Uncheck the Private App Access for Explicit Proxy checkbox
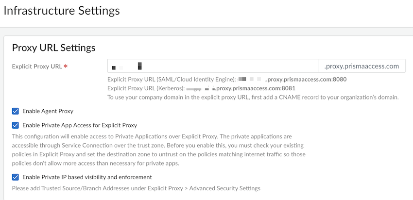This screenshot has width=413, height=200. pyautogui.click(x=16, y=125)
